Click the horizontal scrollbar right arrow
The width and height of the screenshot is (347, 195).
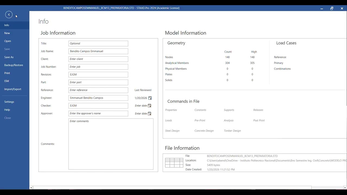(345, 188)
